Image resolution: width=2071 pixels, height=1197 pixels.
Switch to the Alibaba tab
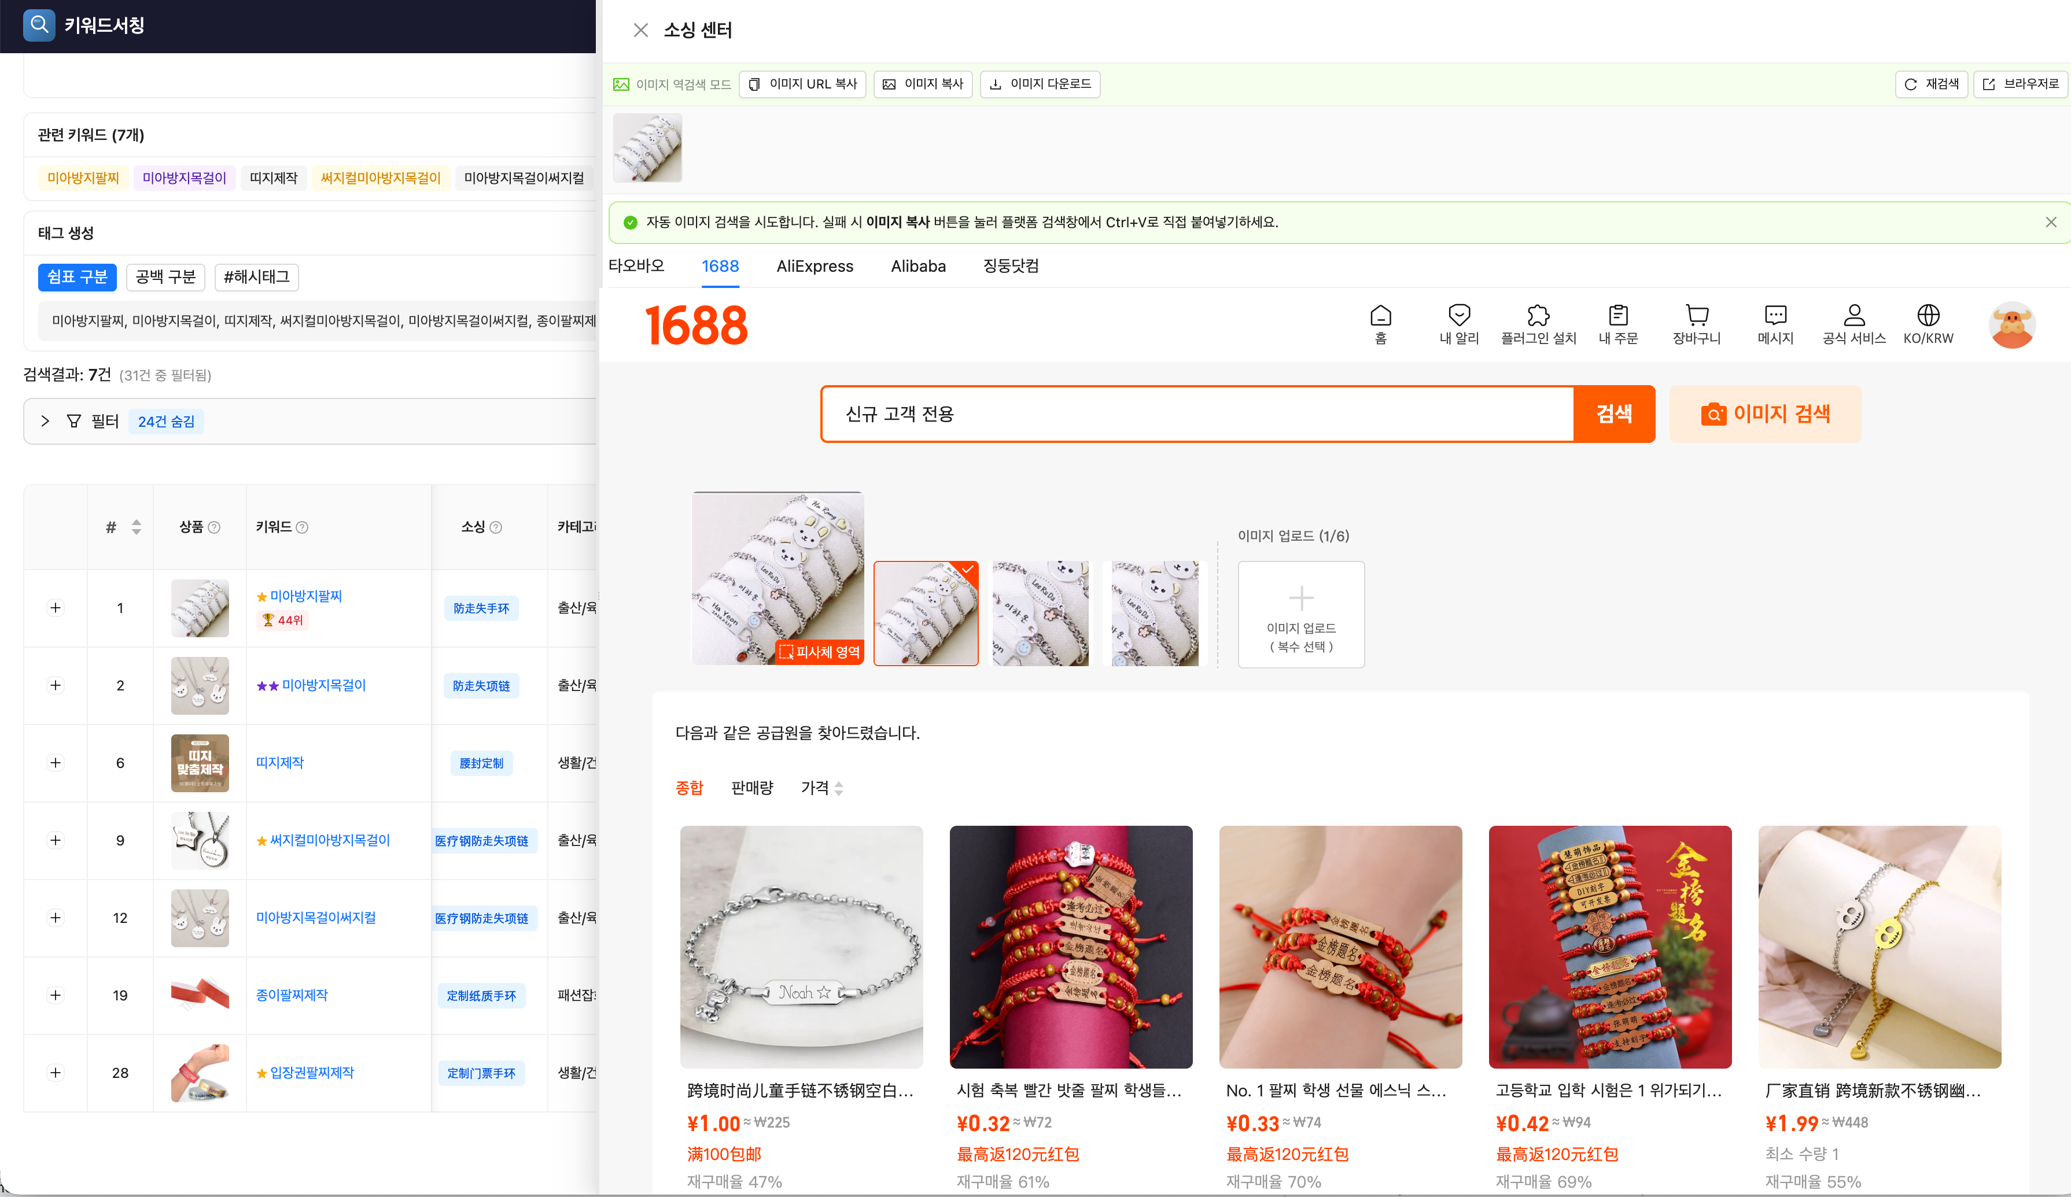(x=918, y=266)
